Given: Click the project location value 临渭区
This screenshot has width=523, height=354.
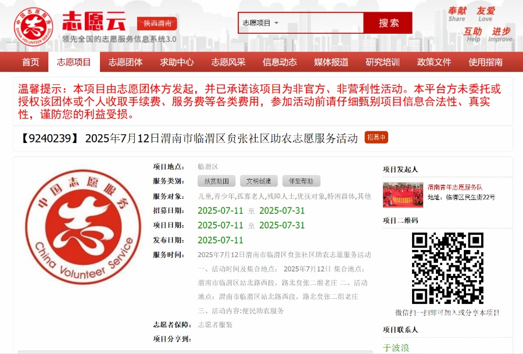Looking at the screenshot, I should pos(208,166).
